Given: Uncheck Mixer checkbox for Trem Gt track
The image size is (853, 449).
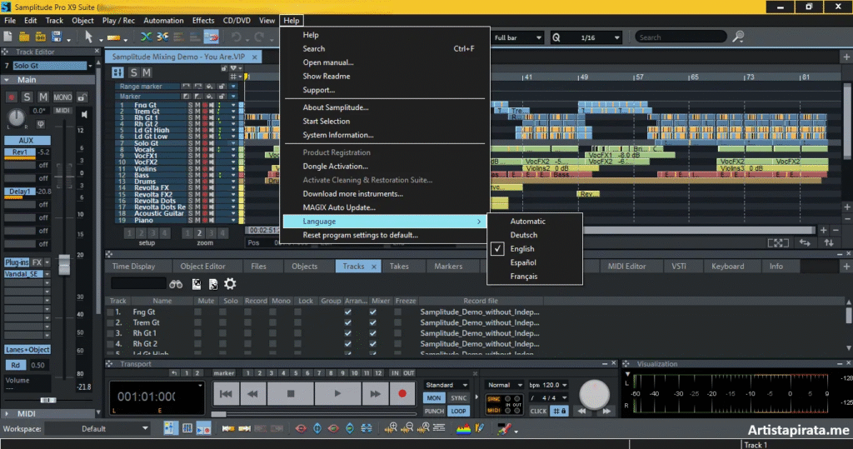Looking at the screenshot, I should point(372,322).
